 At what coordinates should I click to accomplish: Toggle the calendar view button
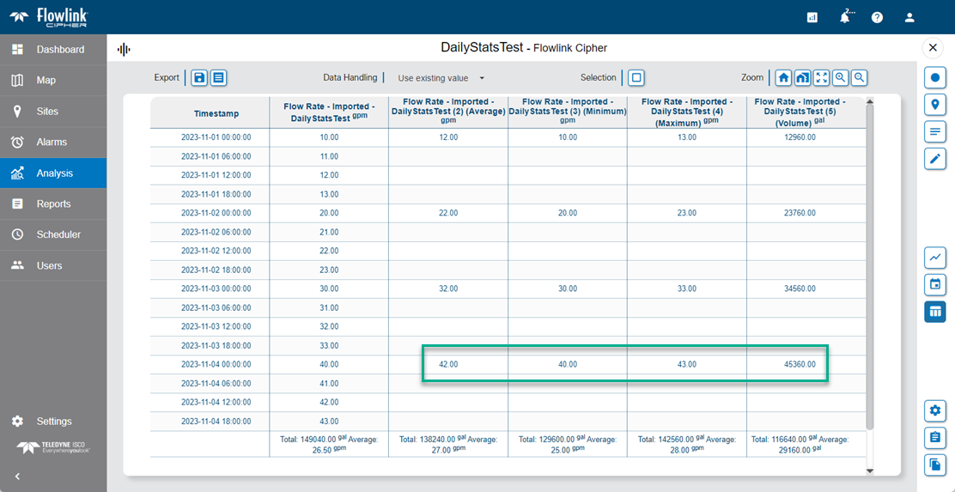[935, 284]
